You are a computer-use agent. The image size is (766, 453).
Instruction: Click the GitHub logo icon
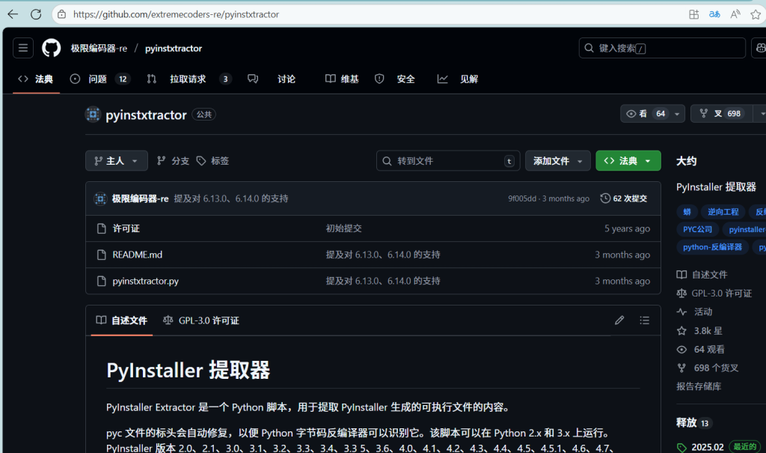(x=51, y=48)
